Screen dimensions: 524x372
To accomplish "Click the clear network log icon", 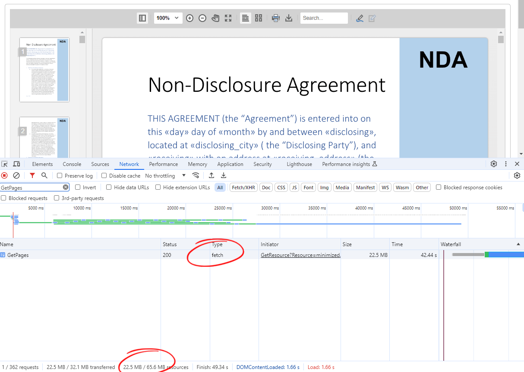I will [x=16, y=175].
